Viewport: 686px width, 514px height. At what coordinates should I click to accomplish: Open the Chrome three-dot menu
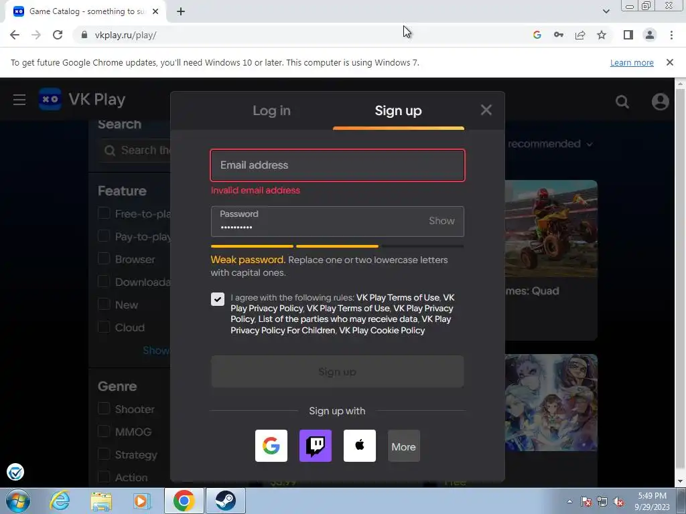[671, 35]
